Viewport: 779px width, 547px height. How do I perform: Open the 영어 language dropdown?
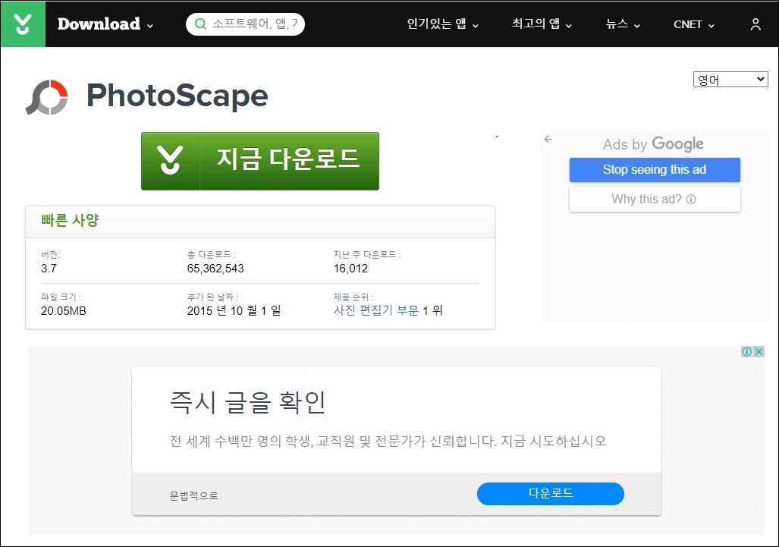(x=730, y=80)
